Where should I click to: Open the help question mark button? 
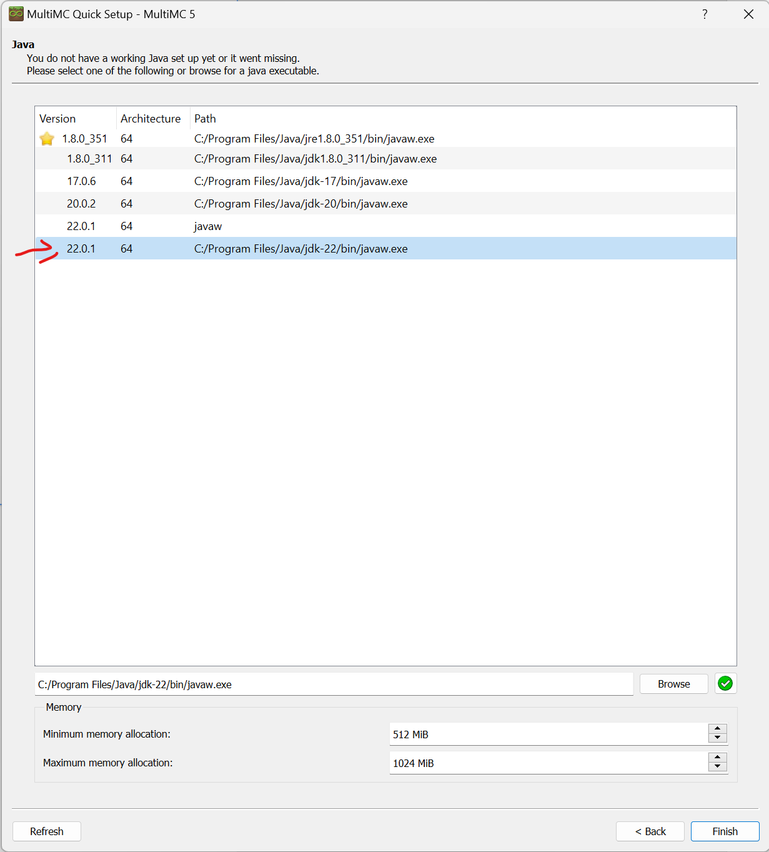point(705,14)
